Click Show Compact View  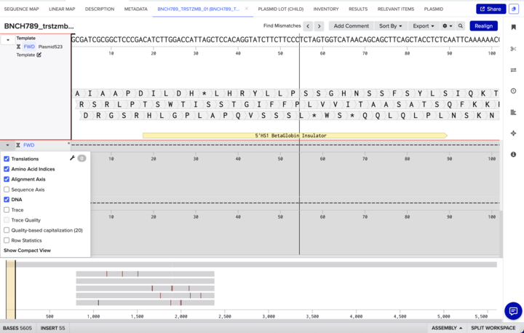[27, 251]
